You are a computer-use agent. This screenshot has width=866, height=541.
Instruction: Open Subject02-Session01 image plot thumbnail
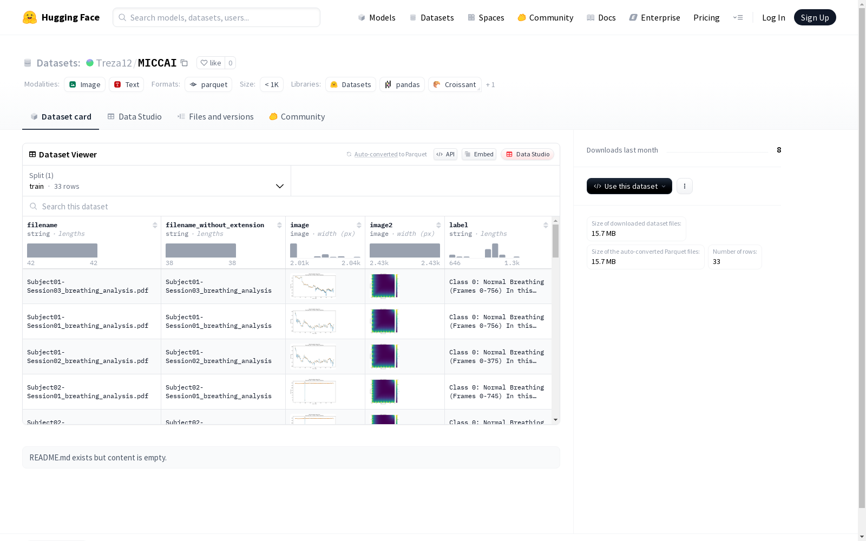(x=313, y=392)
